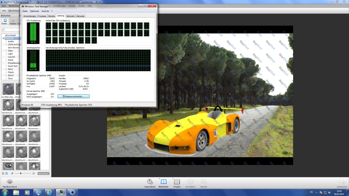Open the Projekt panel icon
The image size is (349, 196).
(x=177, y=183)
